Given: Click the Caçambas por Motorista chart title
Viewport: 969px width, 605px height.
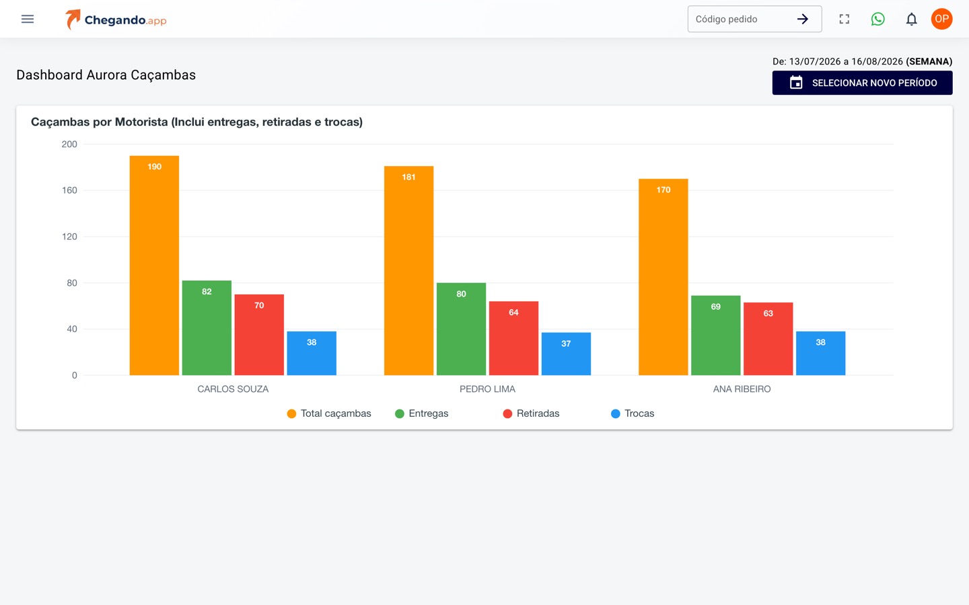Looking at the screenshot, I should click(x=196, y=122).
